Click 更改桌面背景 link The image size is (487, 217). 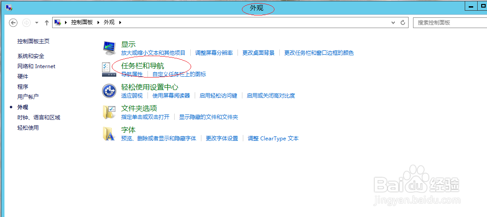pyautogui.click(x=259, y=53)
